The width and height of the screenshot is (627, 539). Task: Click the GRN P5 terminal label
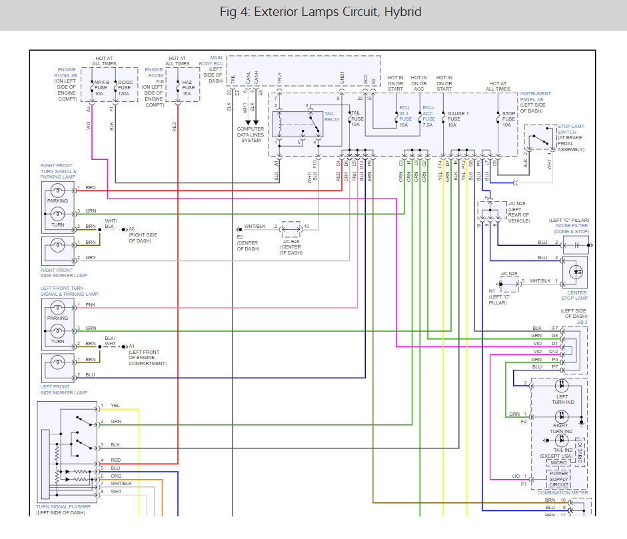tap(544, 360)
